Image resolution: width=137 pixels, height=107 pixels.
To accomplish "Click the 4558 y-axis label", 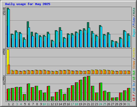I will 4,52.
